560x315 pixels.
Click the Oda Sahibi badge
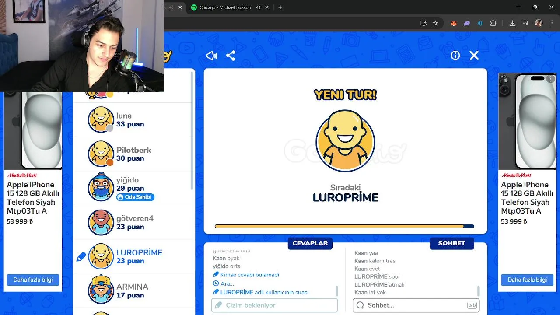[135, 197]
